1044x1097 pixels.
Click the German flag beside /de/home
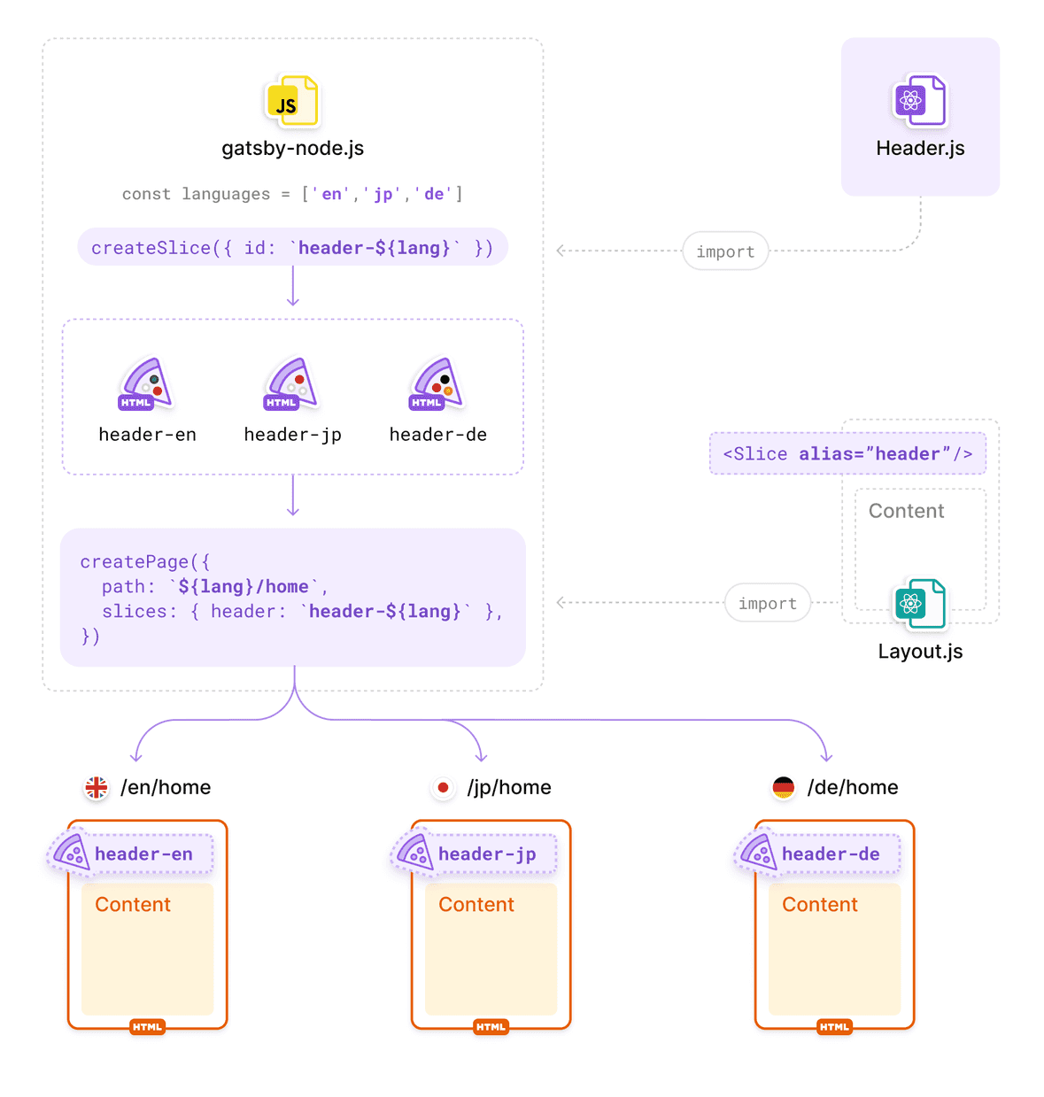point(784,787)
